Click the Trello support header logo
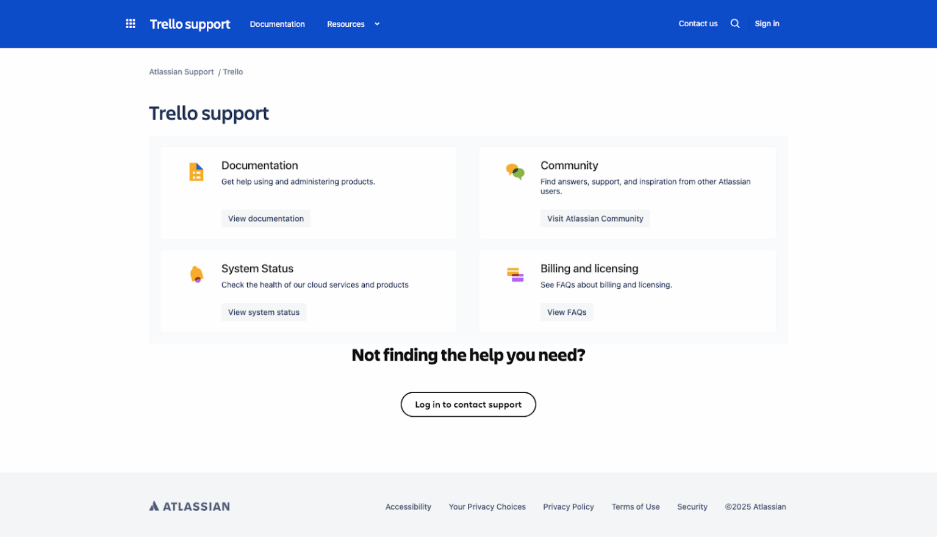Viewport: 937px width, 537px height. [190, 24]
